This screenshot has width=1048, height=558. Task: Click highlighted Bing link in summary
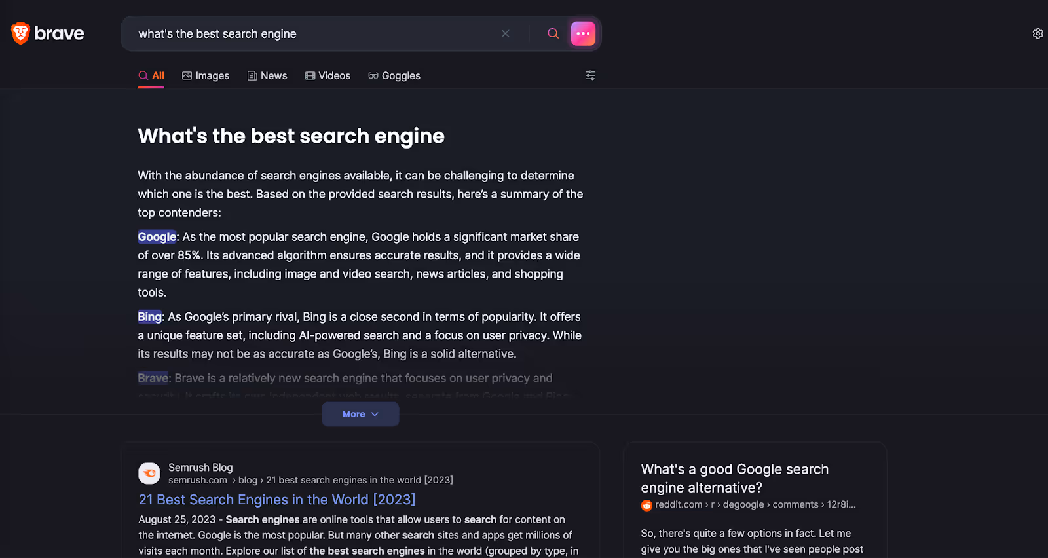[x=149, y=317]
